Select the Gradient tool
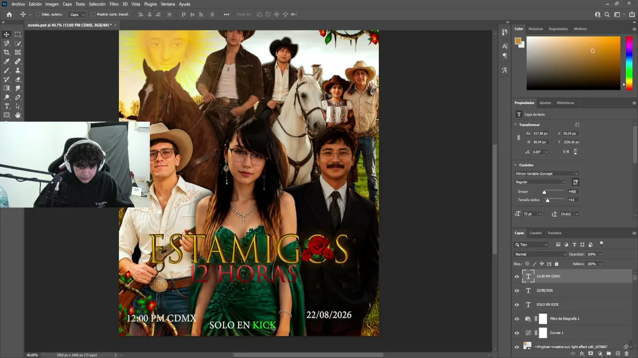Image resolution: width=638 pixels, height=358 pixels. click(x=7, y=89)
